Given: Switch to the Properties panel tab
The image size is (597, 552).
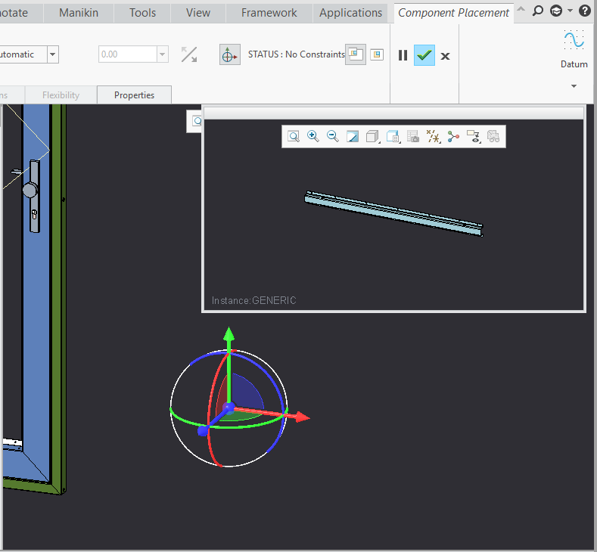Looking at the screenshot, I should [134, 95].
